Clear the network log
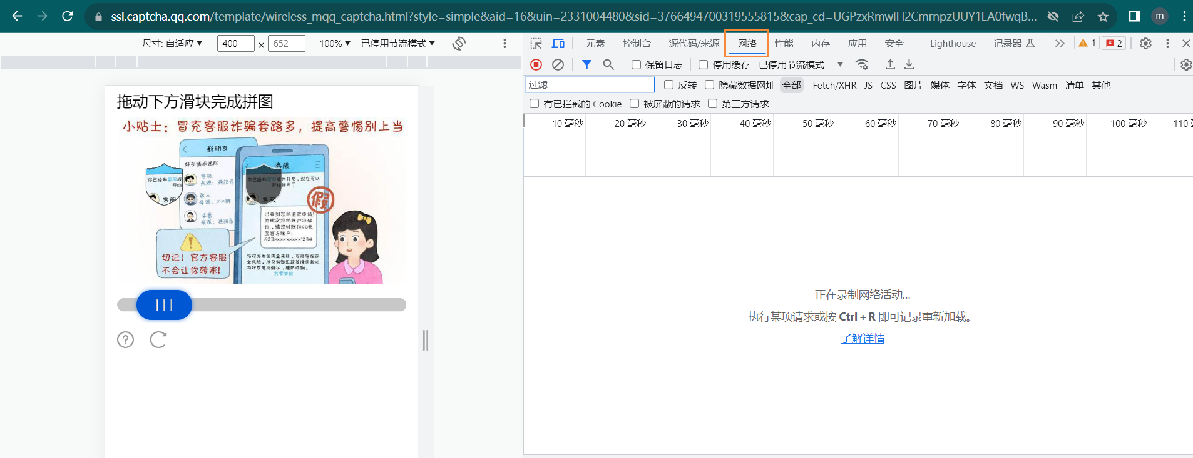Viewport: 1193px width, 458px height. (x=558, y=64)
